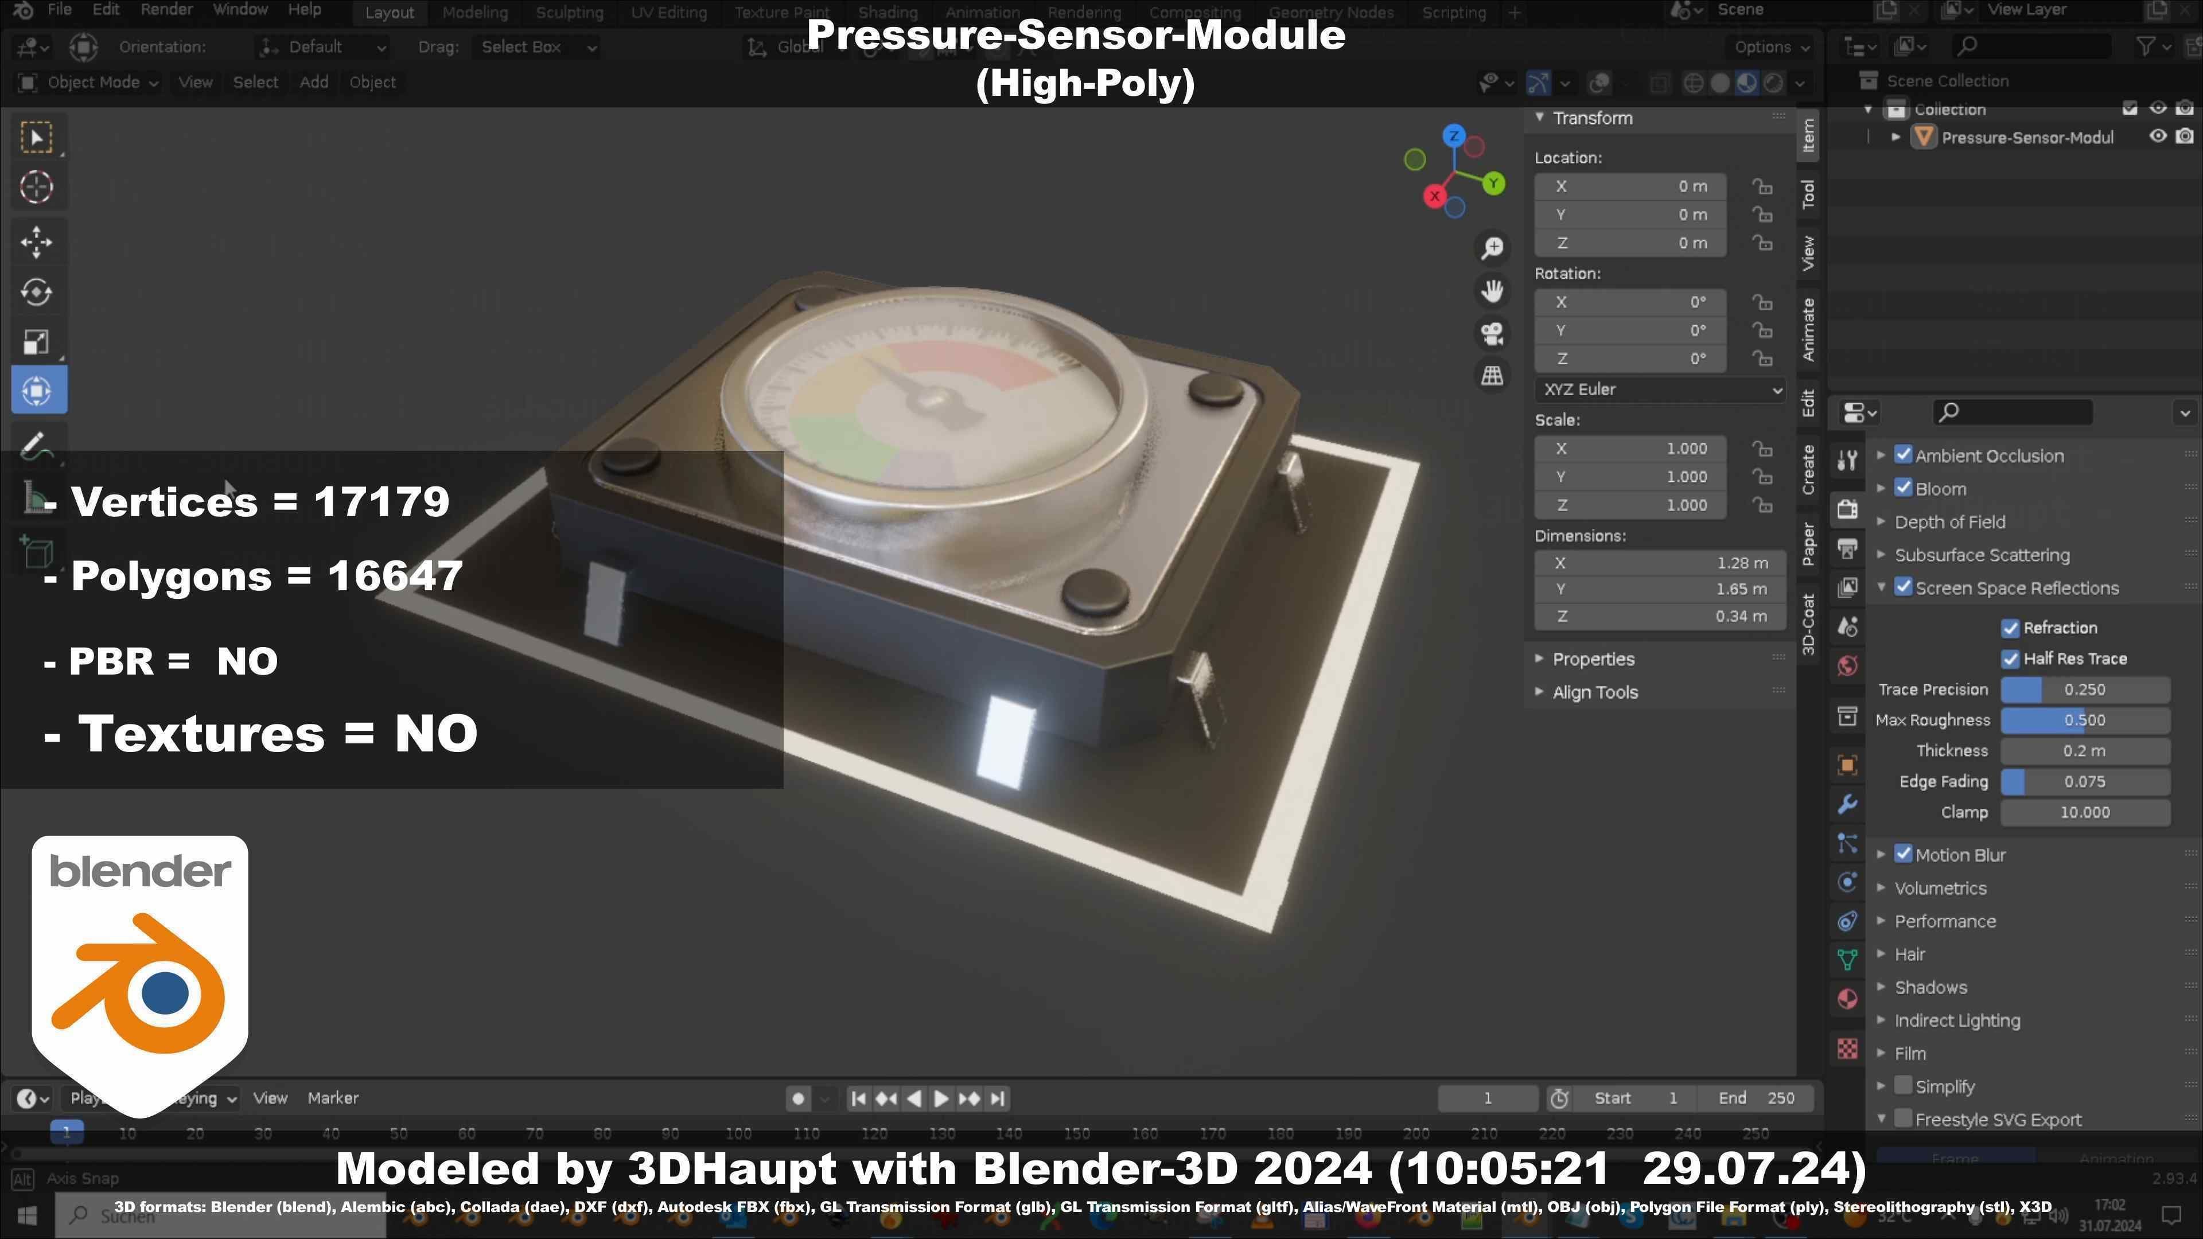Open the Modifiers wrench icon
The height and width of the screenshot is (1239, 2203).
pos(1847,805)
